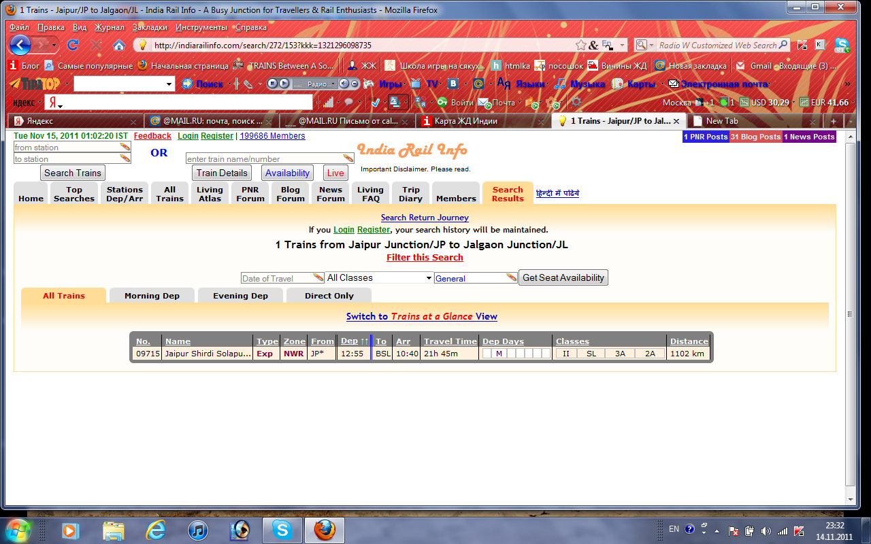Click the browser back arrow button
Image resolution: width=871 pixels, height=544 pixels.
pos(20,46)
